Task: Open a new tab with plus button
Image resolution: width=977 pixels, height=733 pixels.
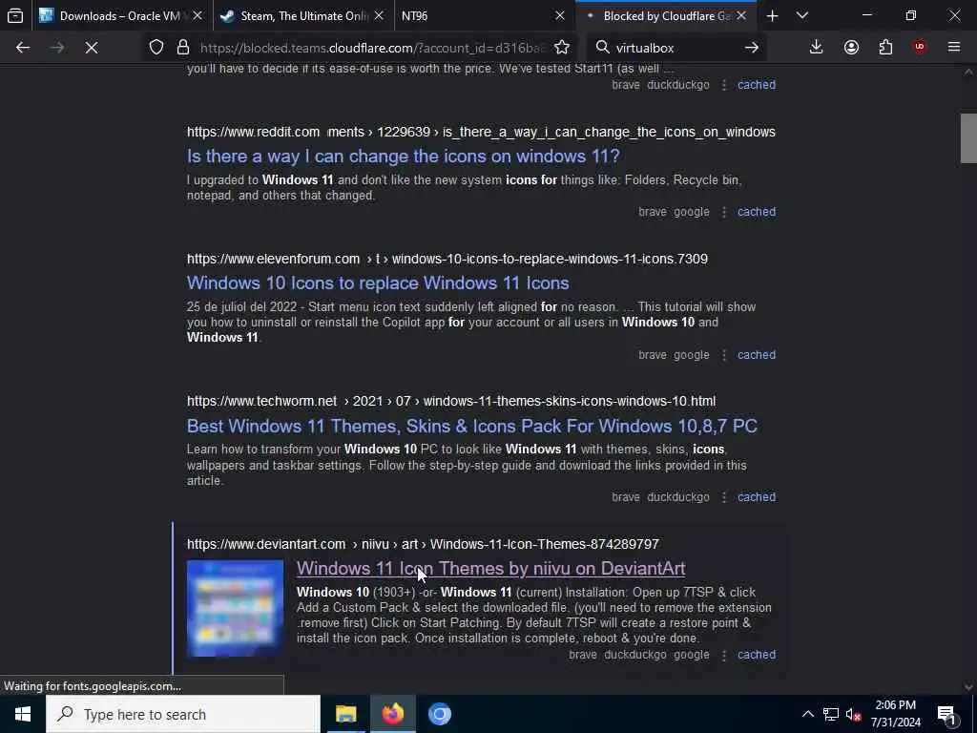Action: (x=772, y=16)
